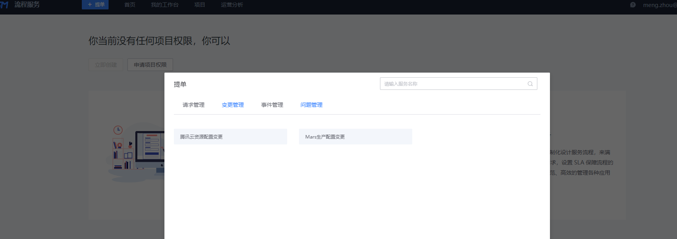Click the 提单 dialog title text
The image size is (677, 239).
click(x=180, y=84)
